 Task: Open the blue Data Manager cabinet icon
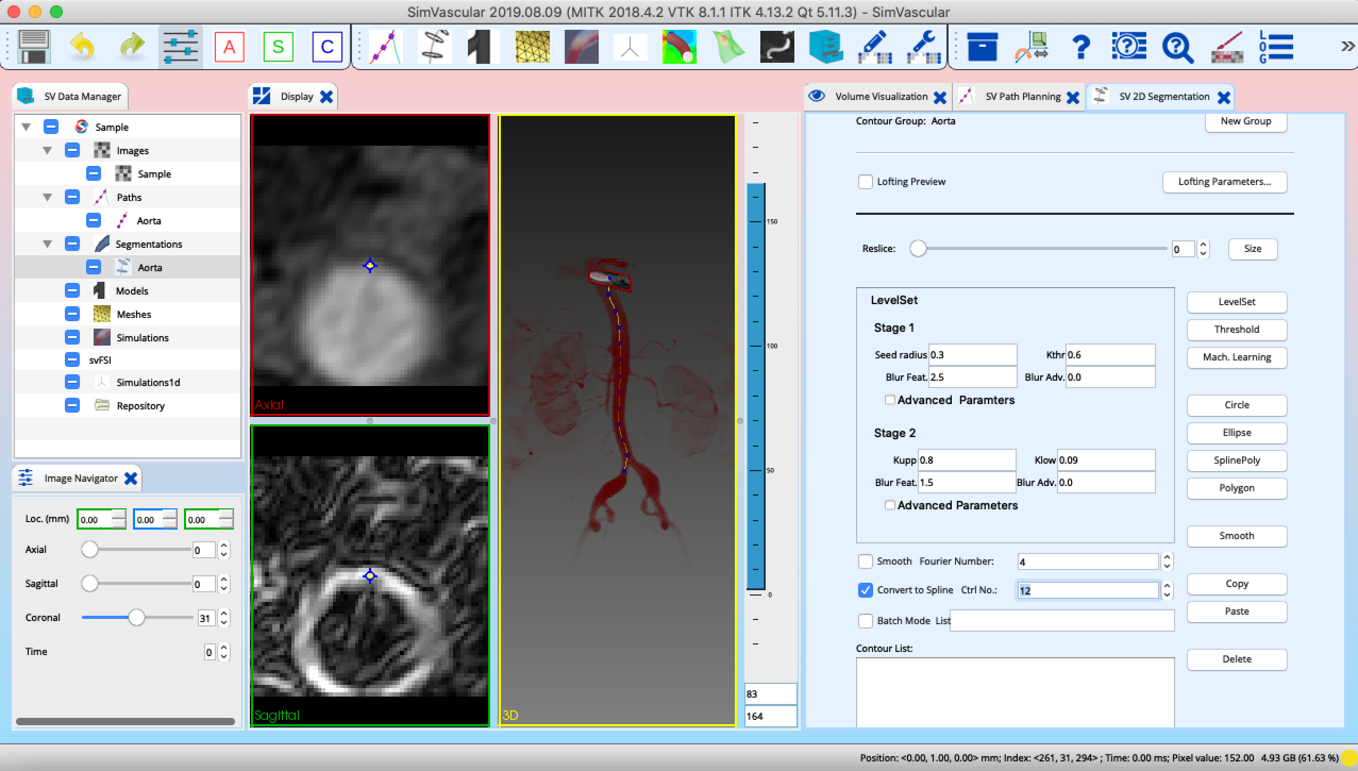click(x=826, y=47)
